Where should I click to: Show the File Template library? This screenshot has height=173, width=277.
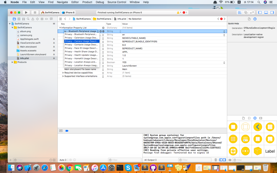point(243,118)
